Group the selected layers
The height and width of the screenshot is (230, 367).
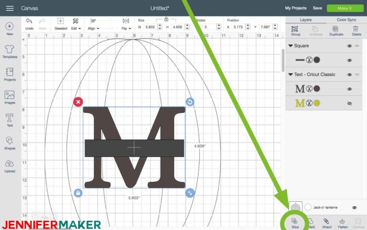click(x=295, y=31)
